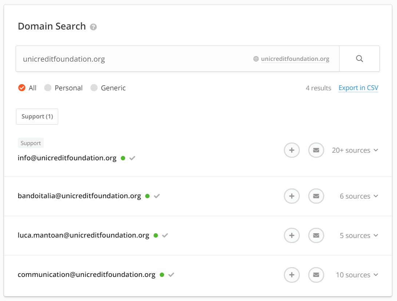
Task: Expand the 5 sources list for luca.mantoan
Action: pyautogui.click(x=359, y=235)
